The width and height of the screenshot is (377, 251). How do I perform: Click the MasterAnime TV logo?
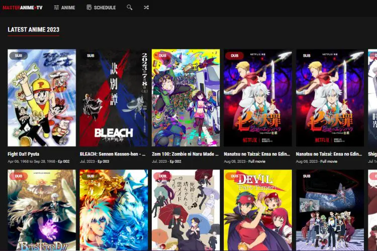point(23,8)
